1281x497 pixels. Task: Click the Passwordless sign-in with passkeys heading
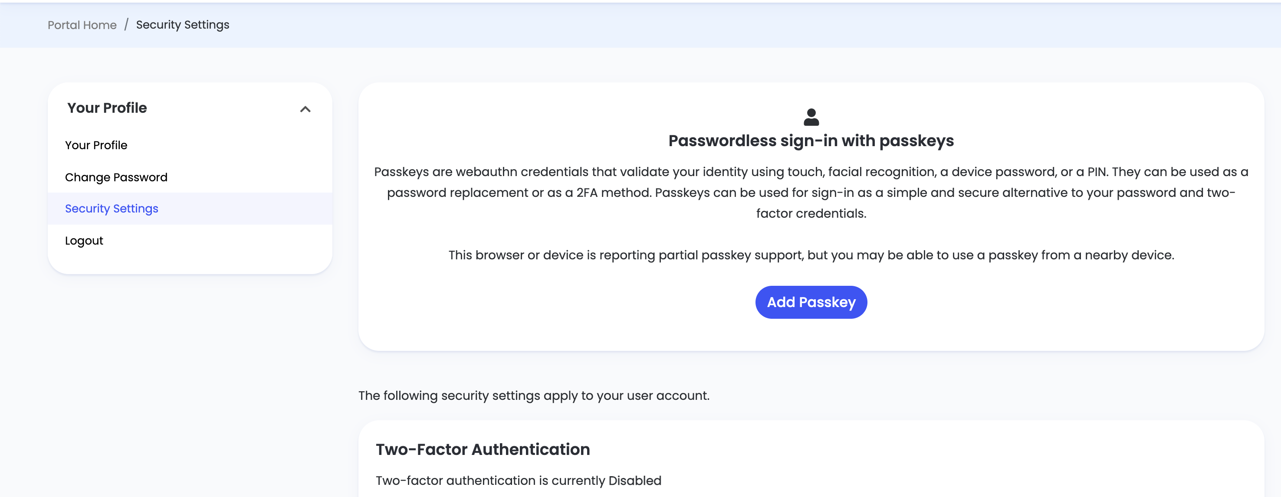(x=811, y=141)
